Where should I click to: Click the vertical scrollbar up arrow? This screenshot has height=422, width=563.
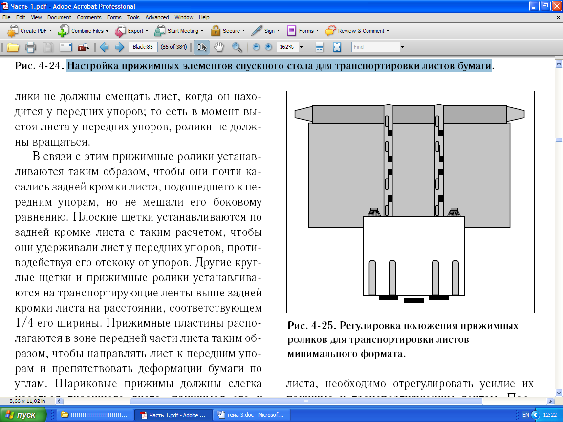[x=558, y=64]
